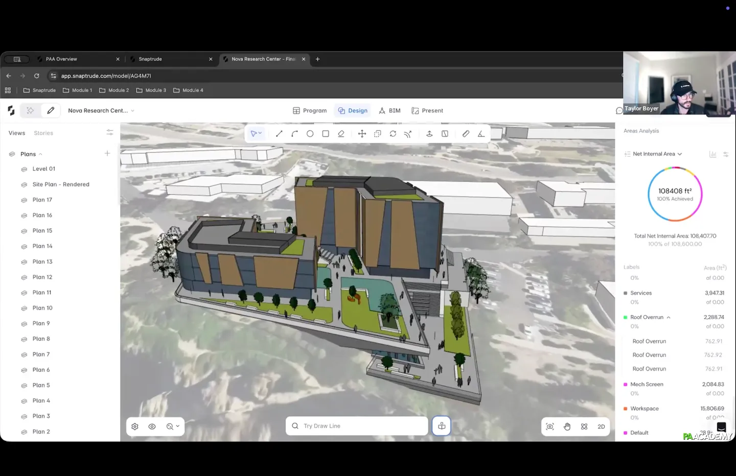736x476 pixels.
Task: Select the Arc draw tool
Action: point(294,134)
